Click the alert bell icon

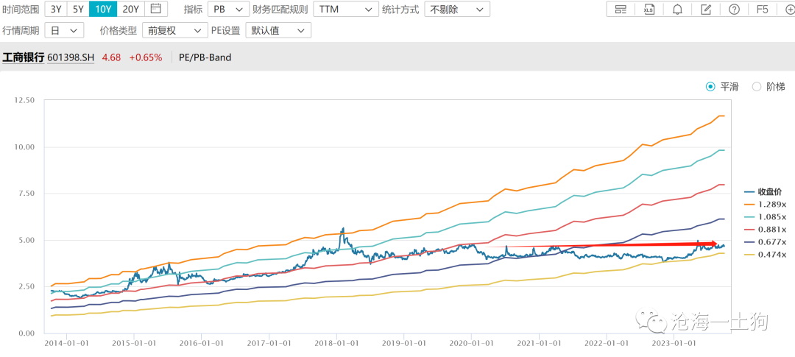click(677, 10)
